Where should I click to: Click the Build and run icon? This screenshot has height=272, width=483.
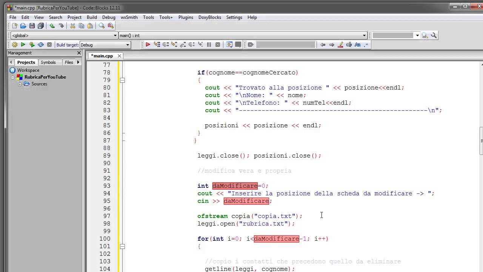point(32,45)
